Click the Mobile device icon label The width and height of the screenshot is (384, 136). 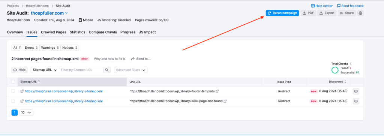pos(86,20)
